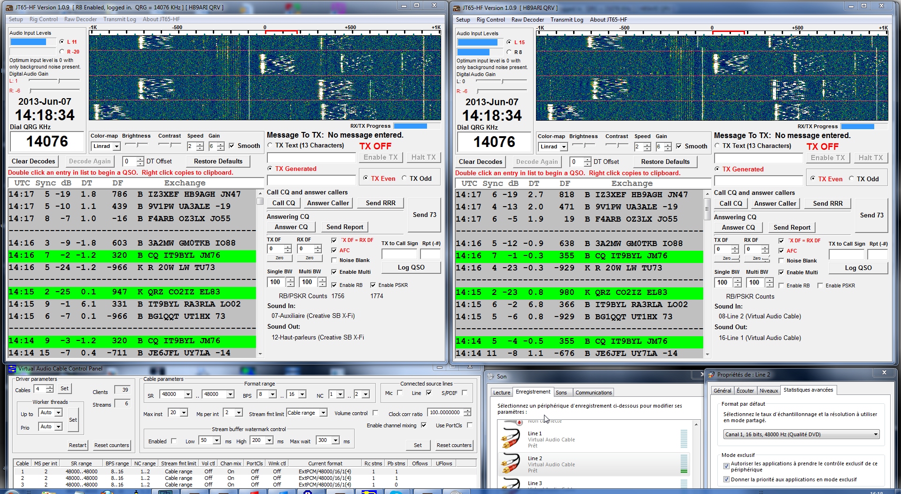Image resolution: width=901 pixels, height=494 pixels.
Task: Toggle Use PortCls checkbox
Action: [x=469, y=425]
